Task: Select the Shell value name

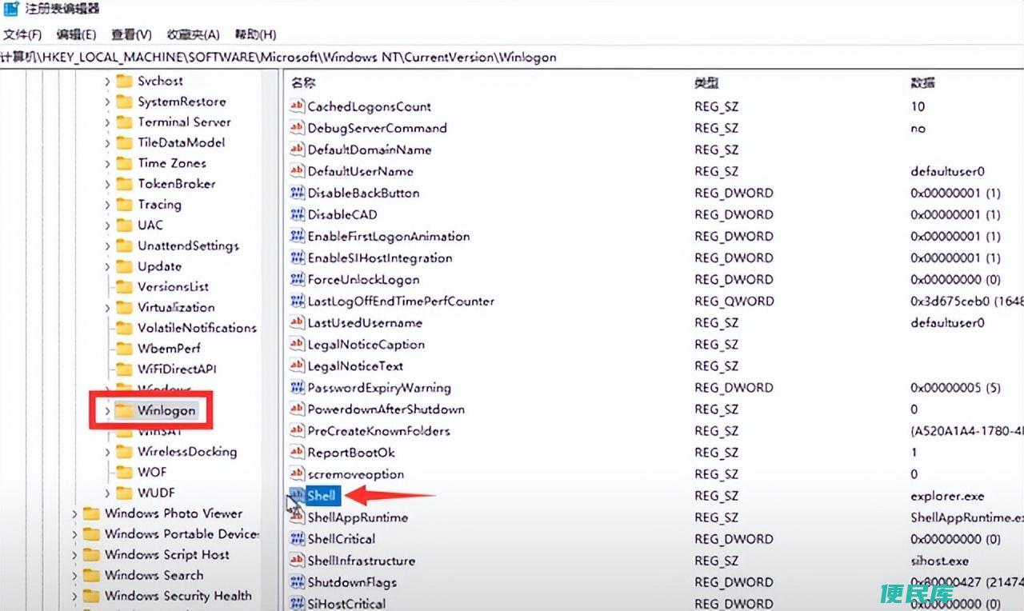Action: coord(322,496)
